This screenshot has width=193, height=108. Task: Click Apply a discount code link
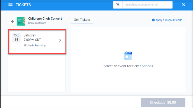[x=169, y=20]
